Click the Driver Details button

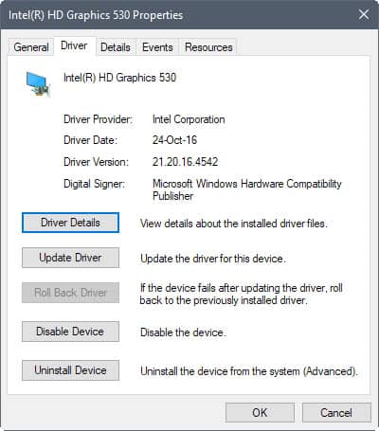pos(70,223)
